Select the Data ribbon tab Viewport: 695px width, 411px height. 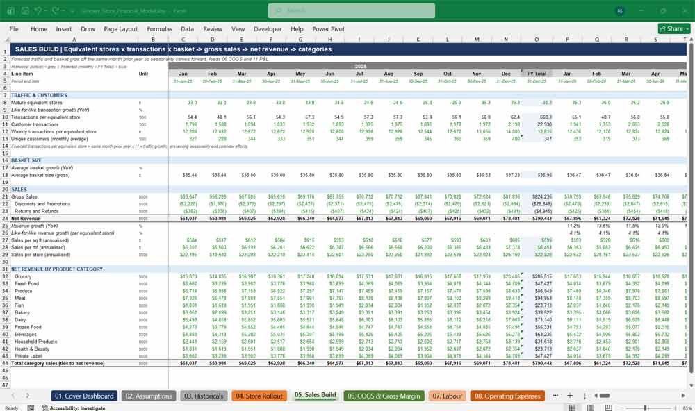[187, 28]
